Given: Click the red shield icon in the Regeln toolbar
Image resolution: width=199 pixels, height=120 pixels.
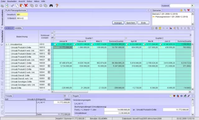Looking at the screenshot, I should pos(174,96).
